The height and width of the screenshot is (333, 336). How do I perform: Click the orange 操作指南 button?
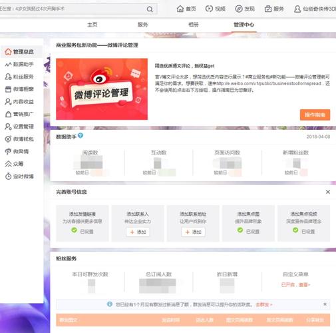315,115
